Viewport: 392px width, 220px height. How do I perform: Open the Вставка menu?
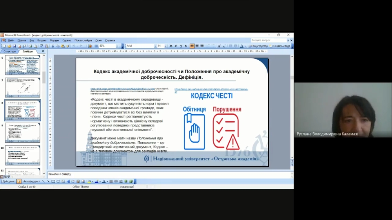[x=42, y=40]
